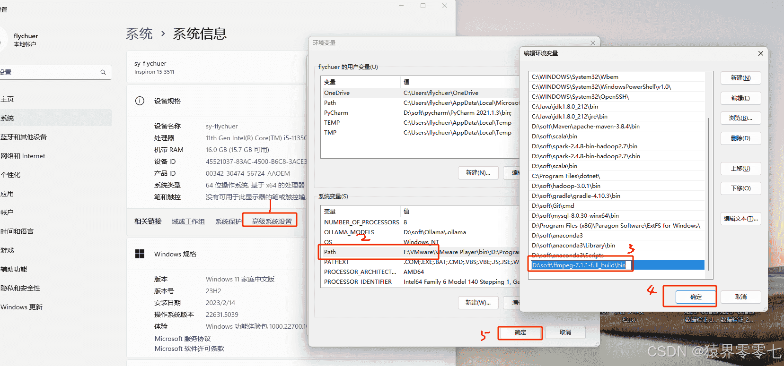Select the C:\Program Files\dotnet\ path entry
Image resolution: width=784 pixels, height=366 pixels.
617,176
